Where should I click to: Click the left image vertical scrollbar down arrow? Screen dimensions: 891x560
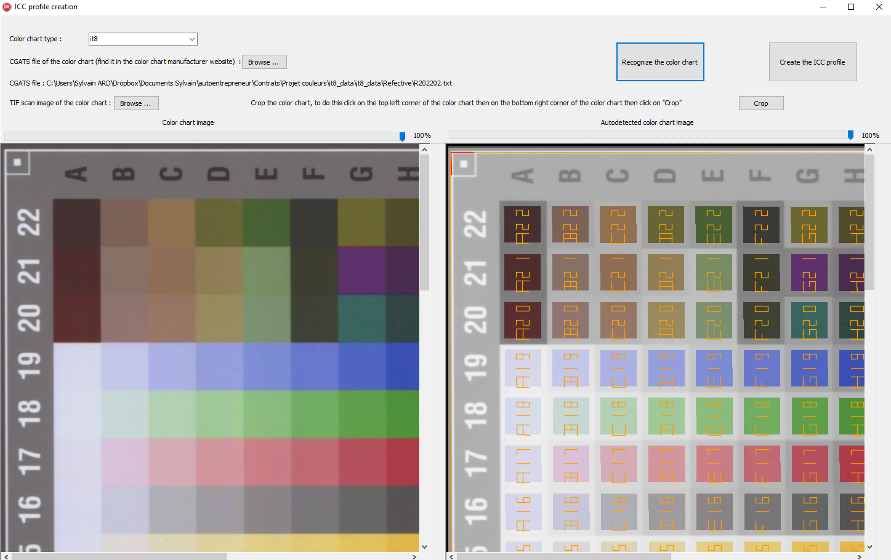click(424, 546)
